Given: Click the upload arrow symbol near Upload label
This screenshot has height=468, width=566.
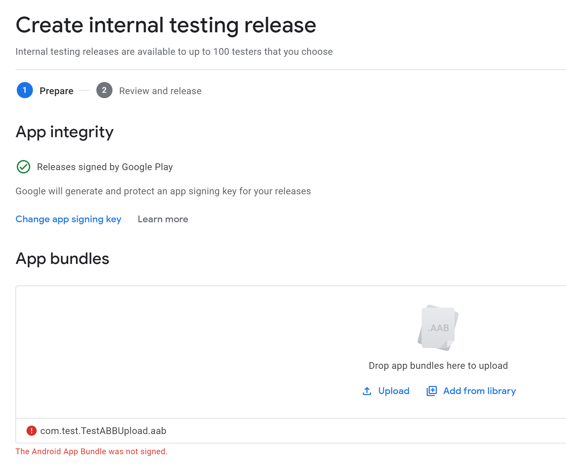Looking at the screenshot, I should pos(367,391).
